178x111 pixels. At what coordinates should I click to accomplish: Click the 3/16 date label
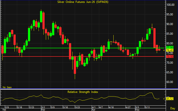(65, 107)
